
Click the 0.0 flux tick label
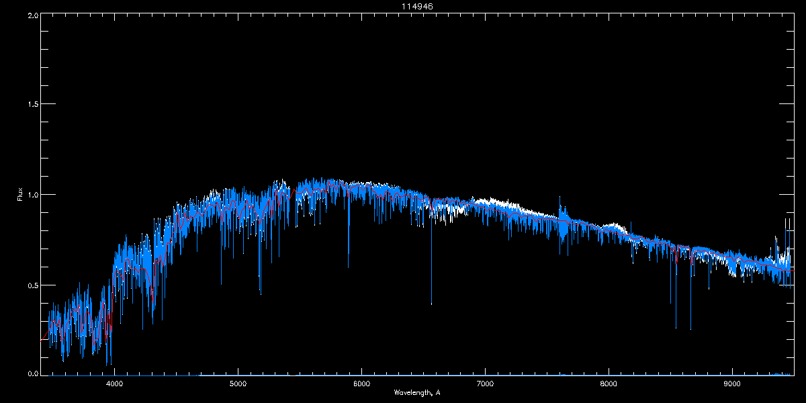click(32, 372)
